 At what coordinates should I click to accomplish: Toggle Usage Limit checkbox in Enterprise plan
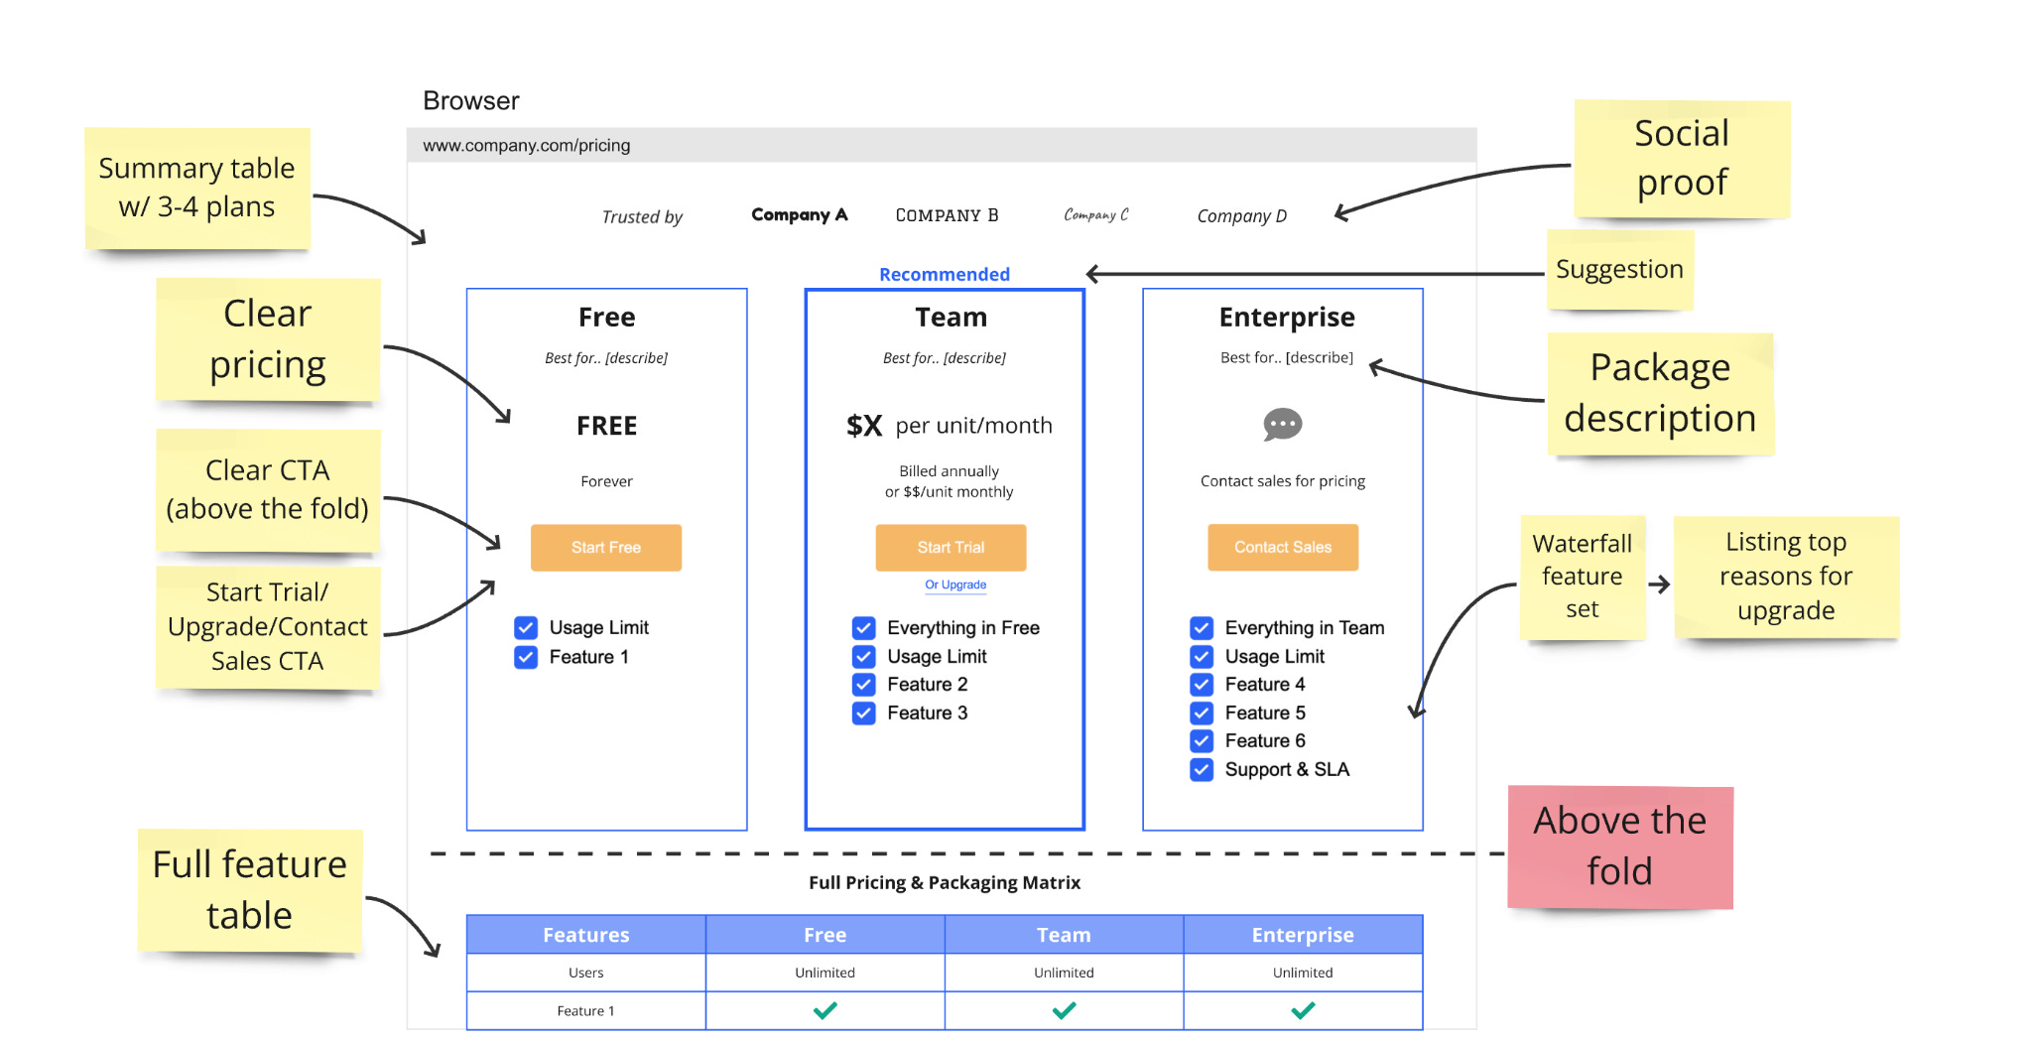[x=1202, y=656]
